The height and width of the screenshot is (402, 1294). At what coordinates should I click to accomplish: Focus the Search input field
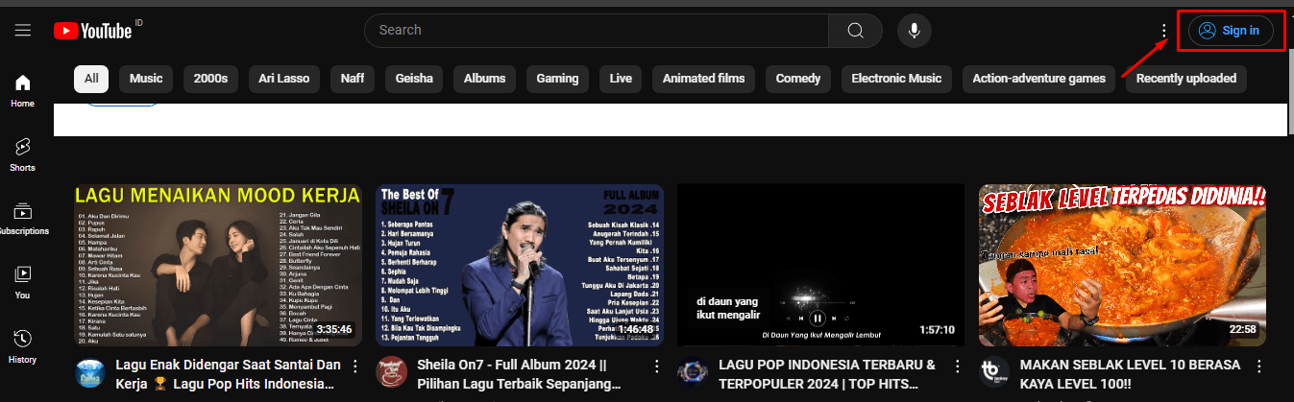pyautogui.click(x=596, y=31)
